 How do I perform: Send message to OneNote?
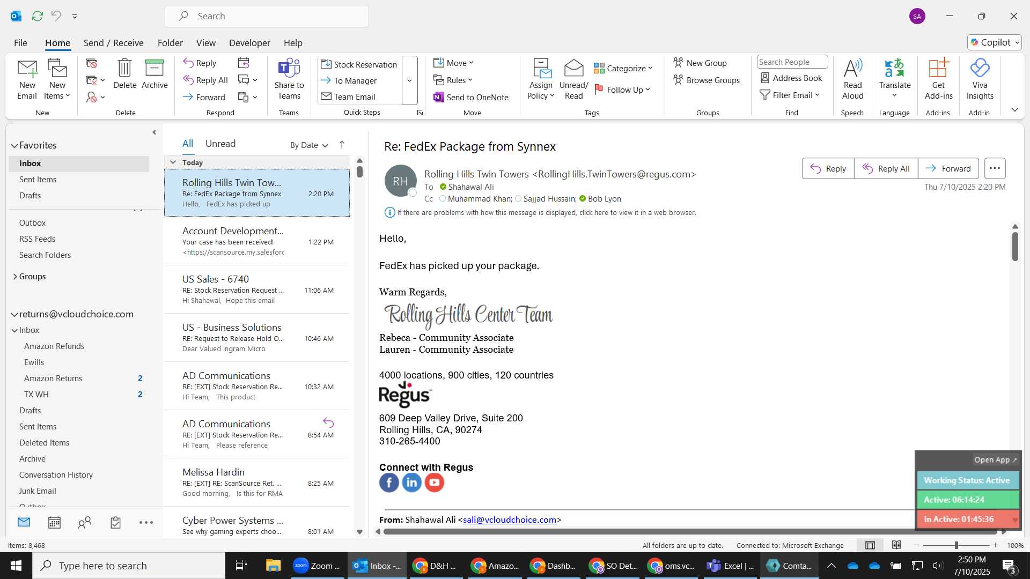click(x=471, y=97)
